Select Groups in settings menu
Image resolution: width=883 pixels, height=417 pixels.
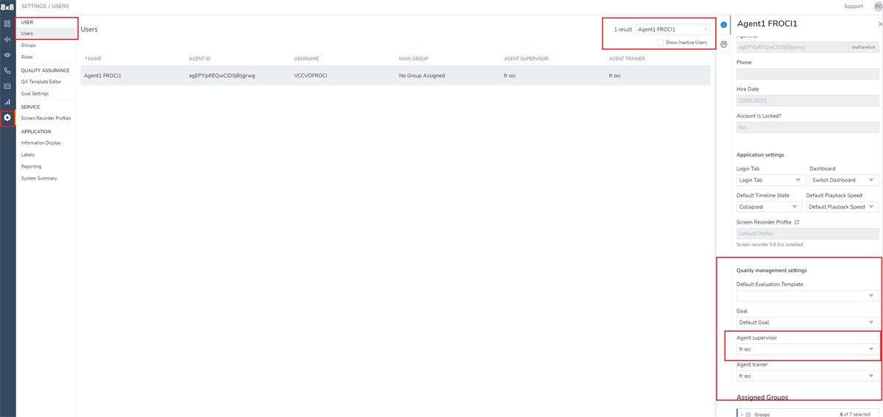pyautogui.click(x=29, y=46)
